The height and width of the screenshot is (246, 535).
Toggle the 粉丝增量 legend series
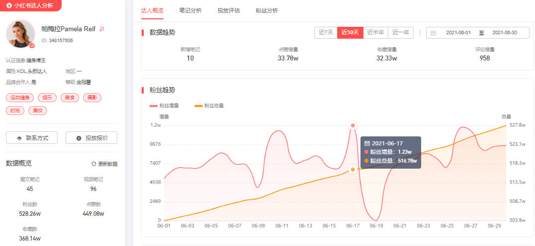[x=164, y=106]
